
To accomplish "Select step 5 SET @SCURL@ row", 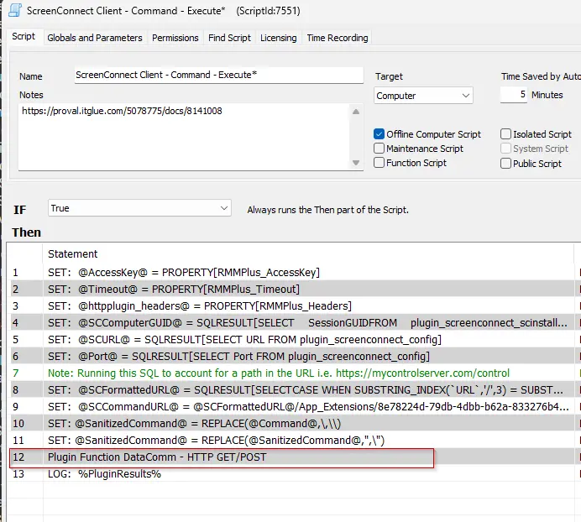I will (x=292, y=340).
